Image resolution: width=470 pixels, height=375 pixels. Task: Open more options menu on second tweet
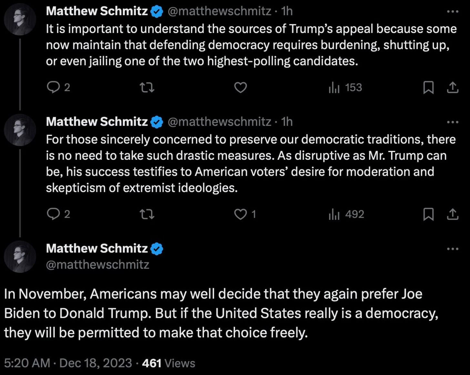[x=453, y=122]
